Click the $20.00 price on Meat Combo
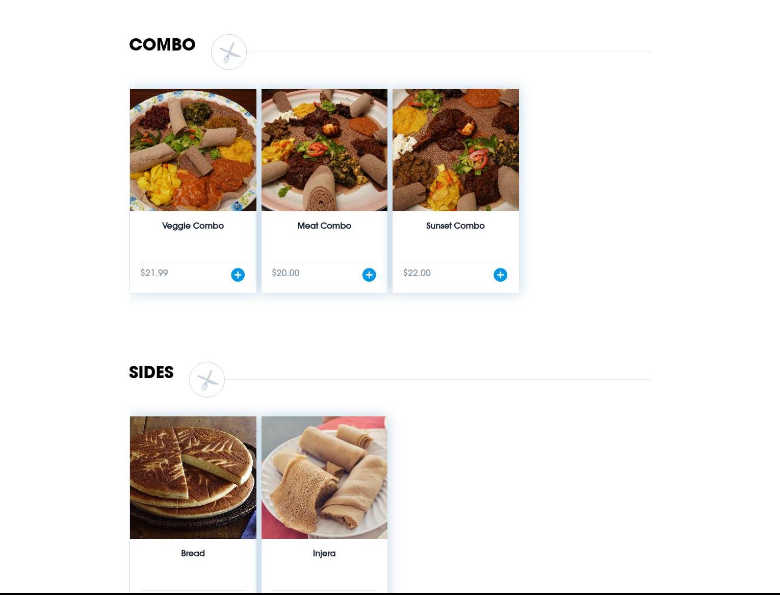 285,273
